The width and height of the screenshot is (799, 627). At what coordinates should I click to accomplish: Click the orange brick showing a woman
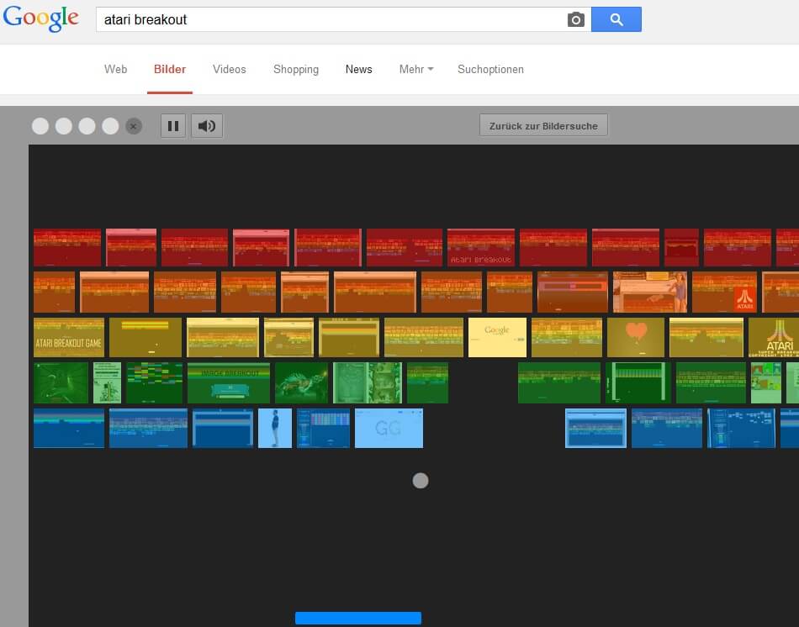pyautogui.click(x=650, y=292)
